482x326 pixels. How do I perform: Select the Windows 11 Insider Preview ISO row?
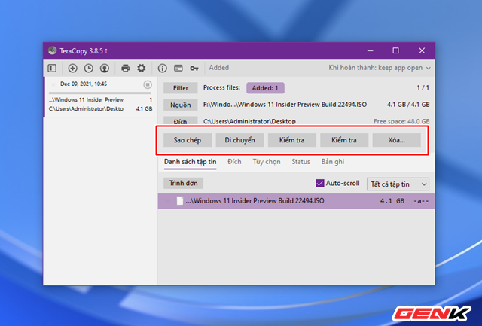pyautogui.click(x=296, y=201)
